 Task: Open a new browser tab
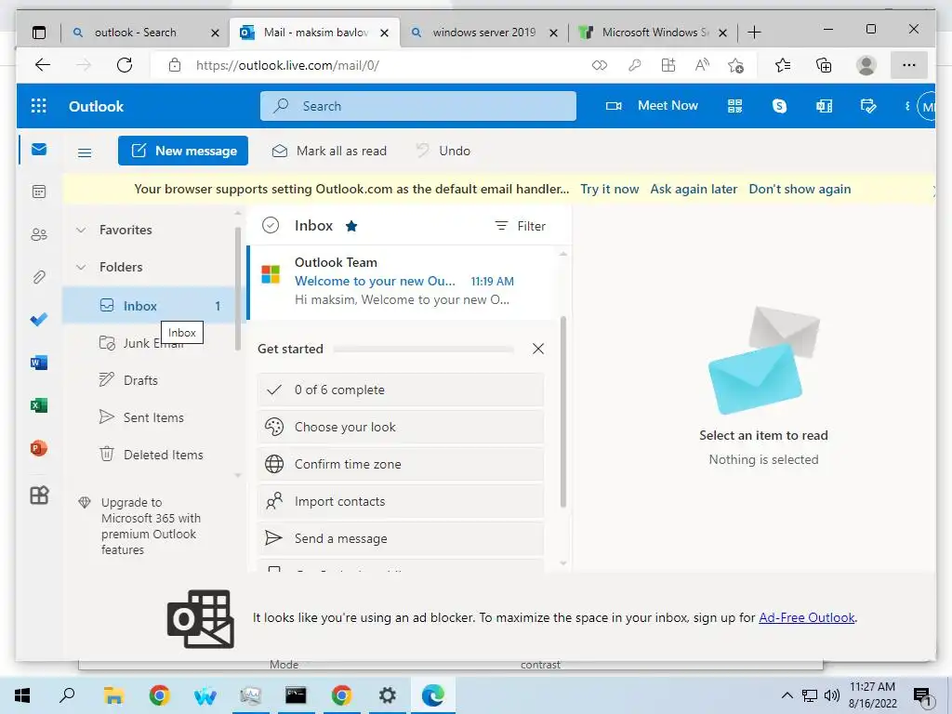754,33
